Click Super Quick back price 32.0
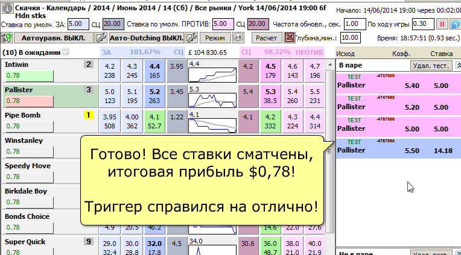 coord(154,247)
